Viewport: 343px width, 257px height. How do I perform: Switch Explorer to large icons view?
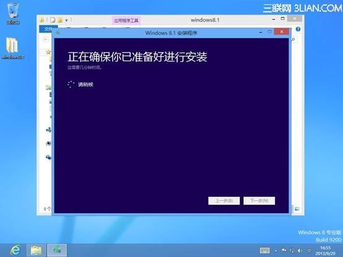297,209
